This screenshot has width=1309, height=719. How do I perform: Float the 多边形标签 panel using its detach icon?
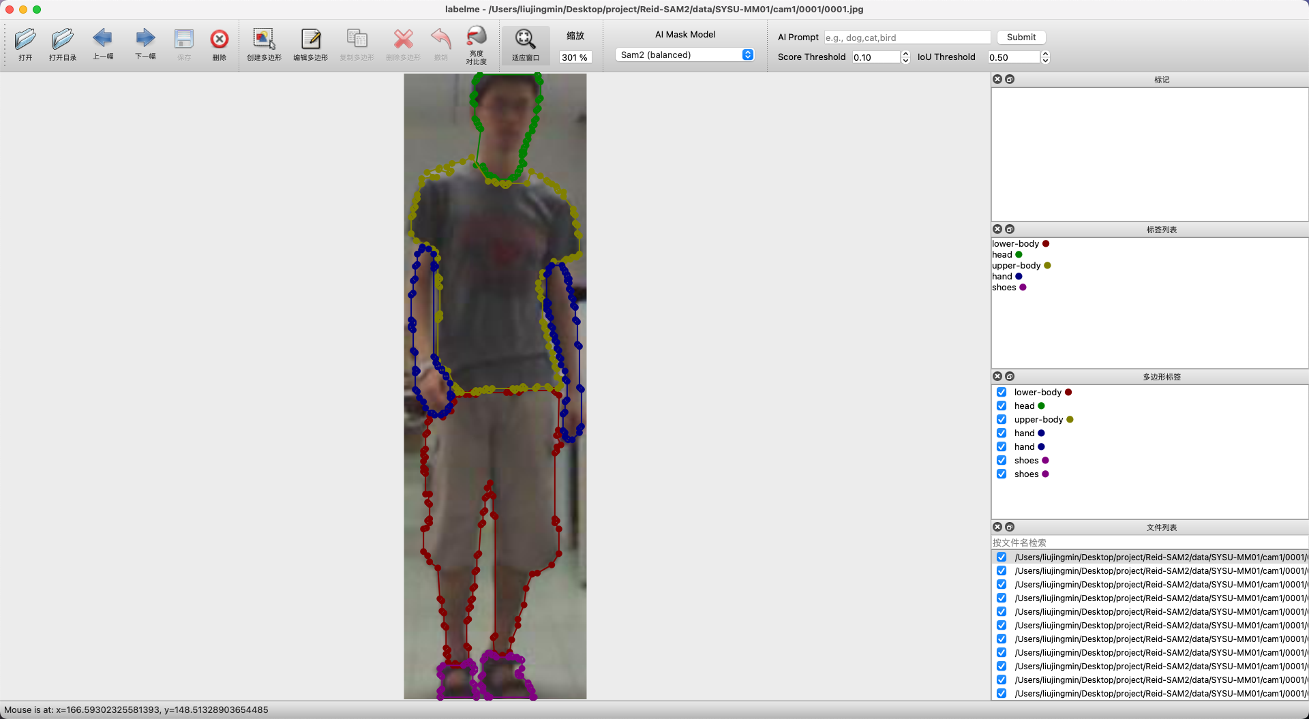(x=1010, y=376)
